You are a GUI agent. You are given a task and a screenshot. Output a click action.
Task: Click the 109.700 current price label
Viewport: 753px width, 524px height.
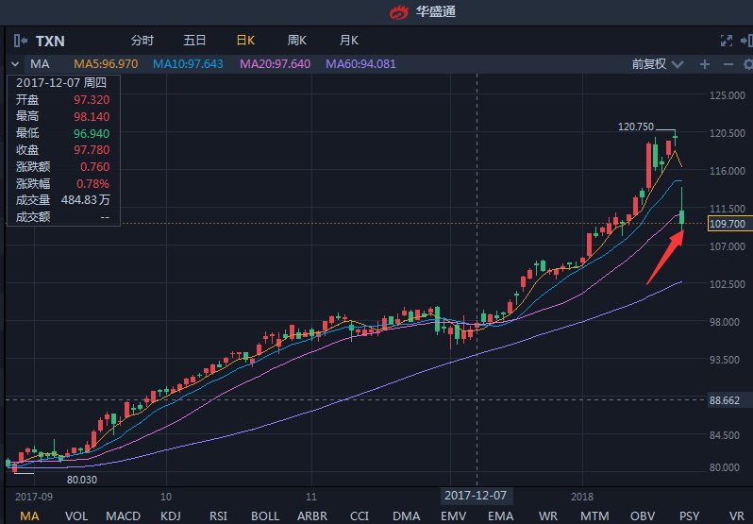click(727, 224)
